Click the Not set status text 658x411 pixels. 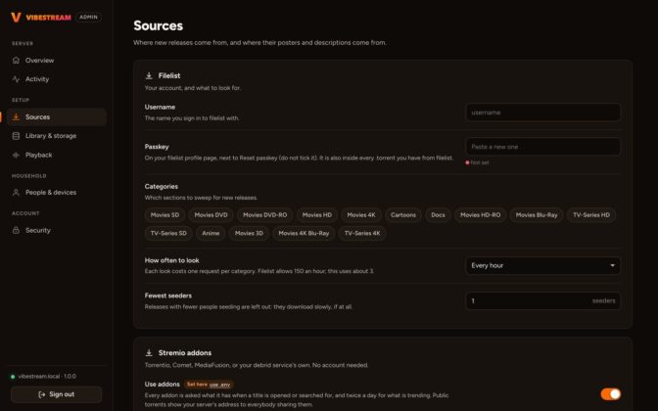click(480, 162)
